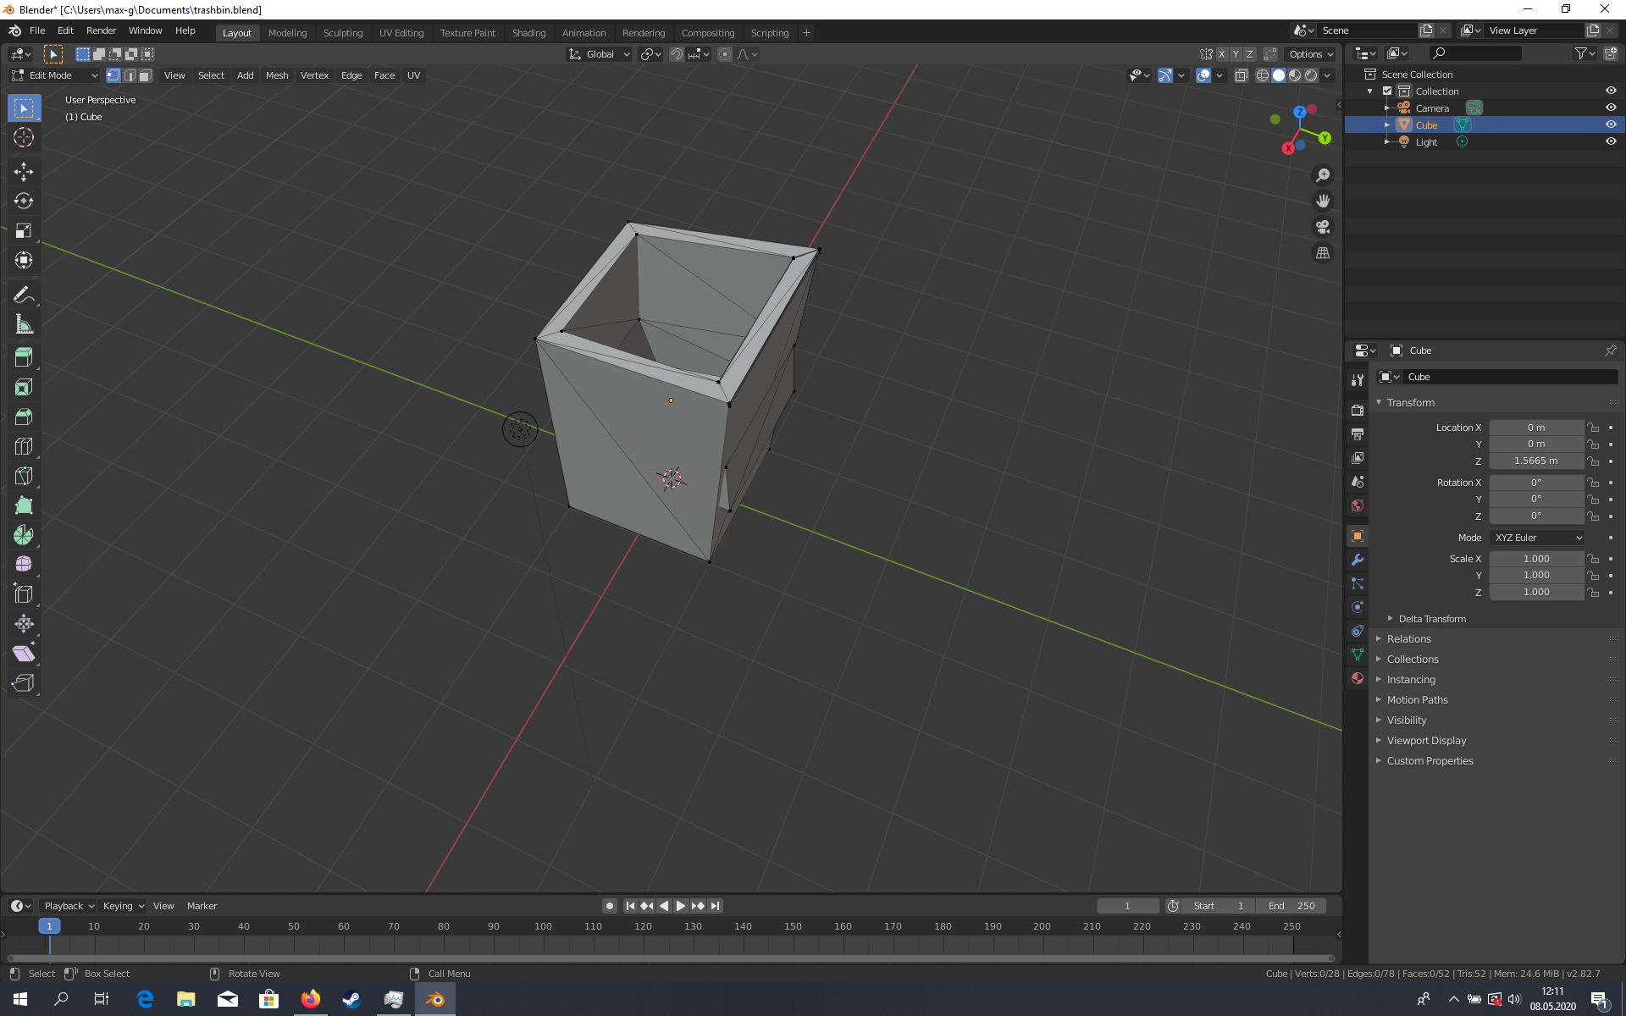Open Firefox from the Windows taskbar
The height and width of the screenshot is (1016, 1626).
[x=311, y=999]
